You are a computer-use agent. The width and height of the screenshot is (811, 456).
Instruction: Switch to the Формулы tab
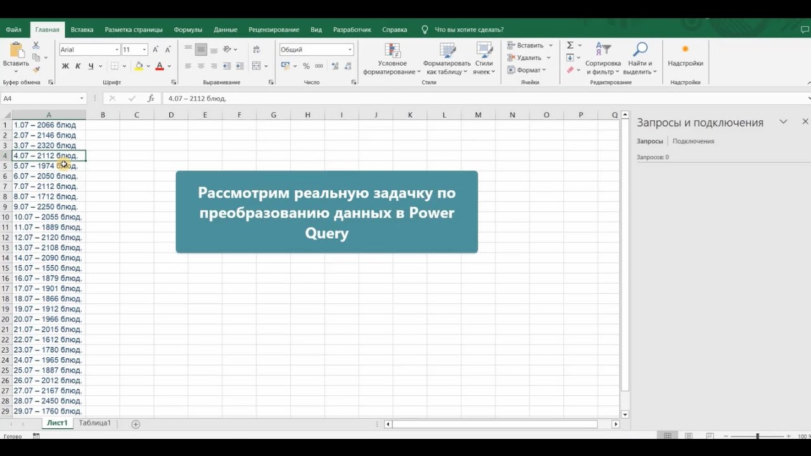coord(188,30)
